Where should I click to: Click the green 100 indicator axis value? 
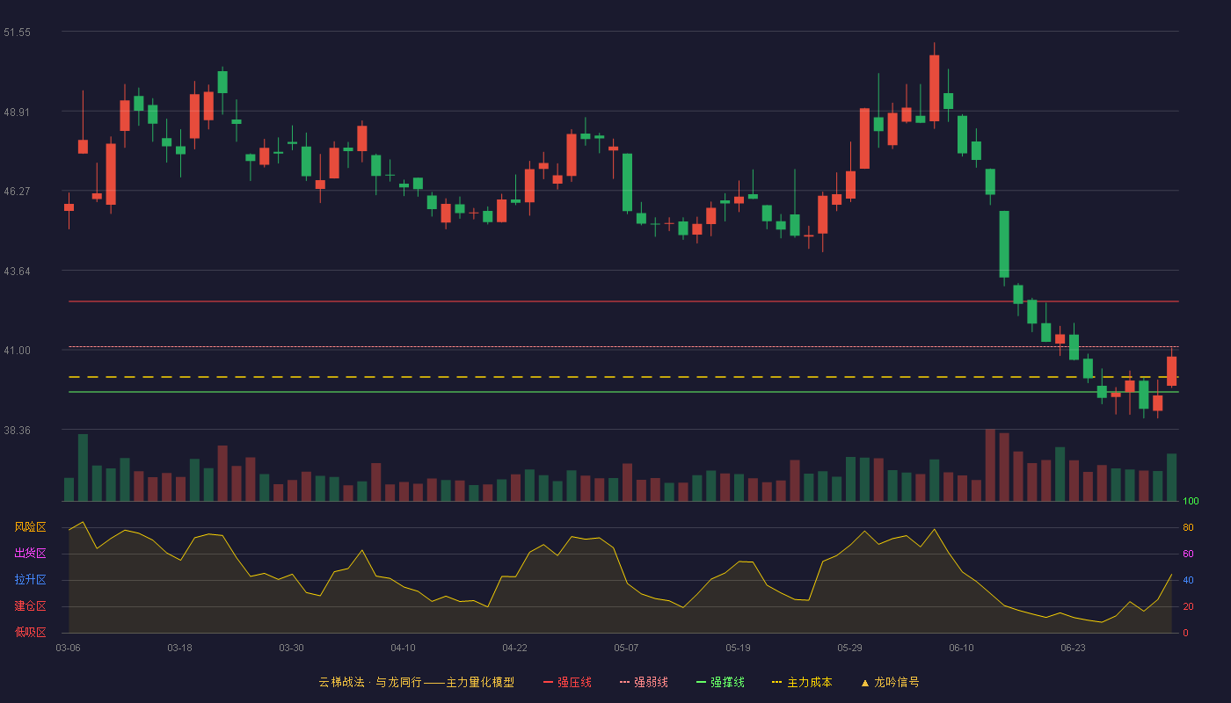1191,502
